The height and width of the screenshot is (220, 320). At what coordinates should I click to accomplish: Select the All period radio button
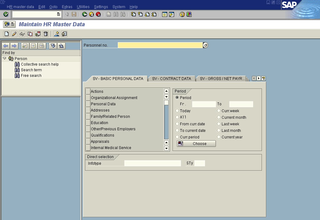[x=177, y=117]
